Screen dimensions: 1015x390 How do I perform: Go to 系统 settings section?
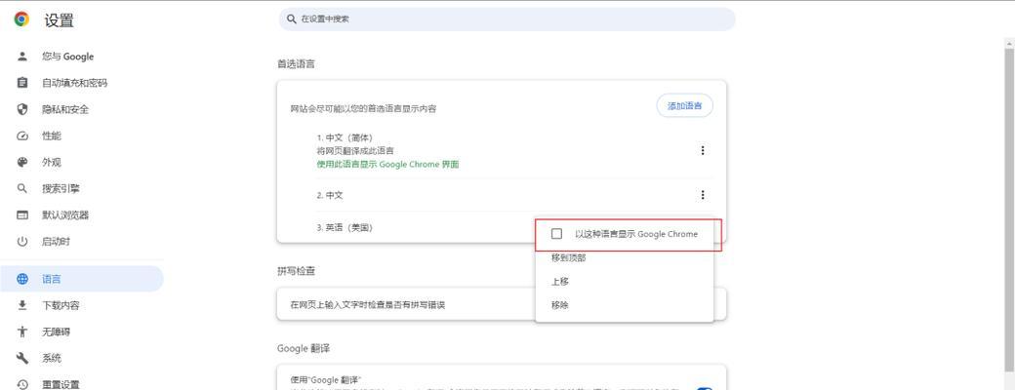(x=51, y=358)
